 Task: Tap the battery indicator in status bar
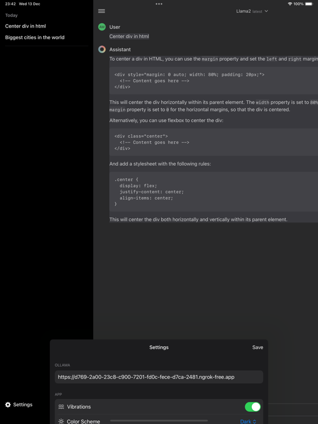click(x=309, y=4)
